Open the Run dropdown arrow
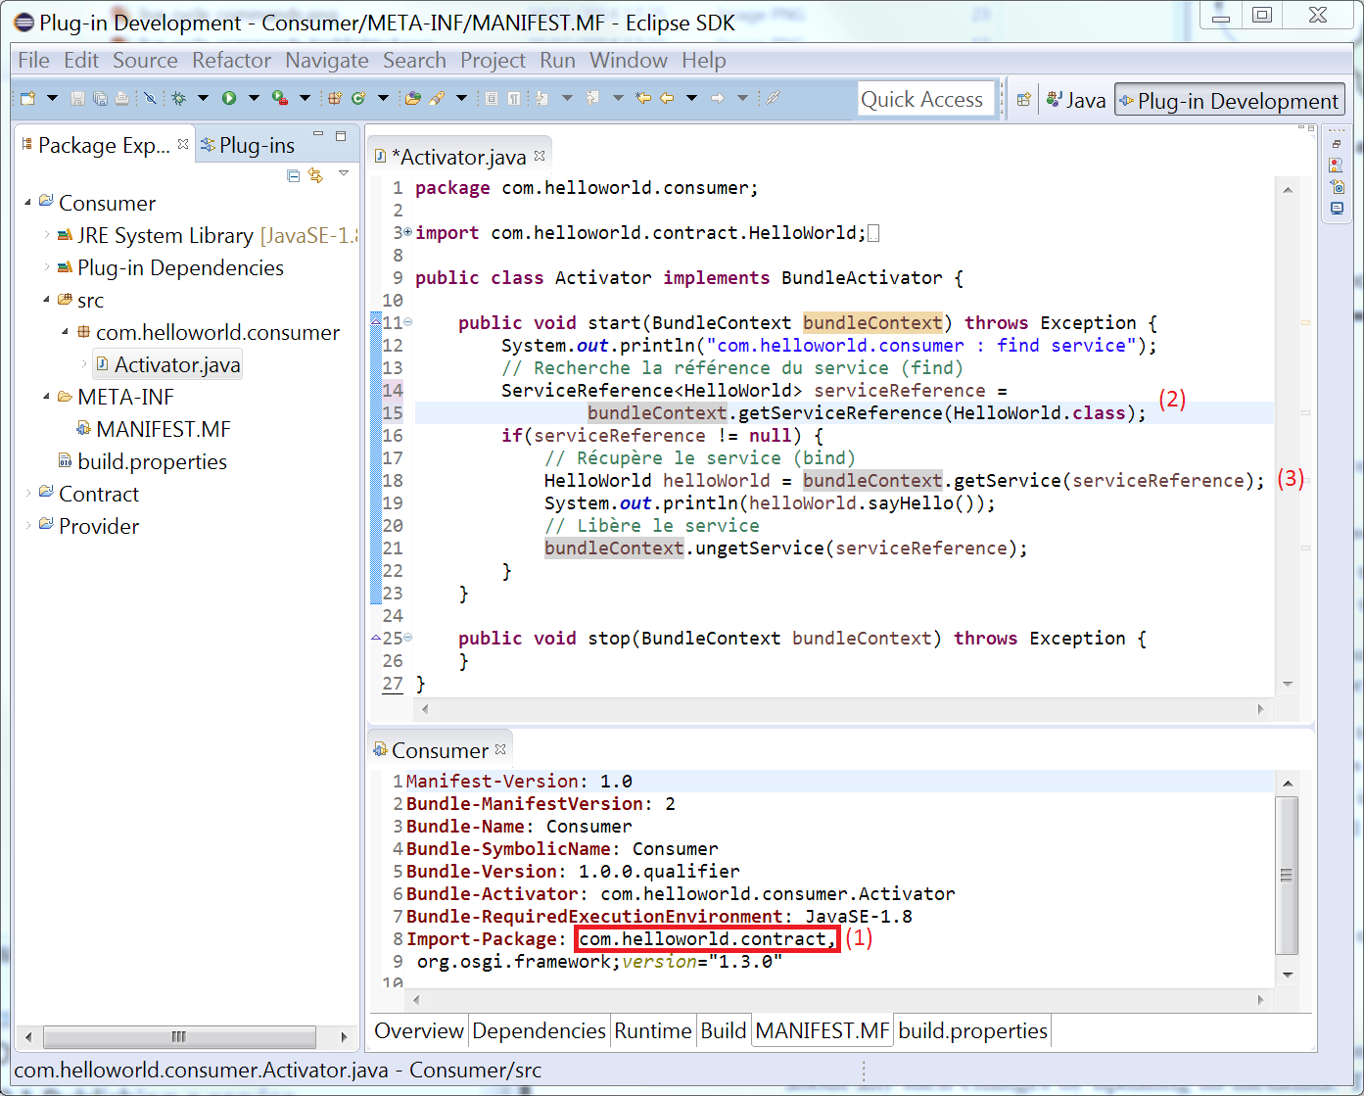The width and height of the screenshot is (1364, 1096). [x=254, y=98]
